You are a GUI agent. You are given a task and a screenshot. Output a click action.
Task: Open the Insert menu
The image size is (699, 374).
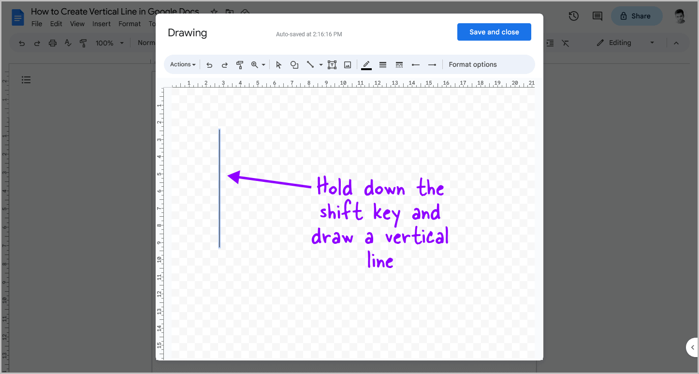coord(102,23)
